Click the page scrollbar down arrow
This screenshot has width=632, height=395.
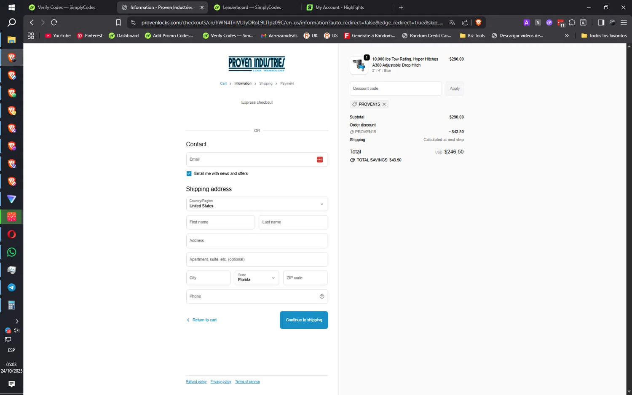pyautogui.click(x=629, y=392)
